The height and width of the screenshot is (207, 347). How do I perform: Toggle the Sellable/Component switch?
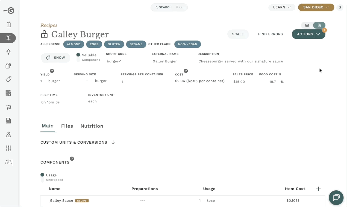[x=78, y=57]
